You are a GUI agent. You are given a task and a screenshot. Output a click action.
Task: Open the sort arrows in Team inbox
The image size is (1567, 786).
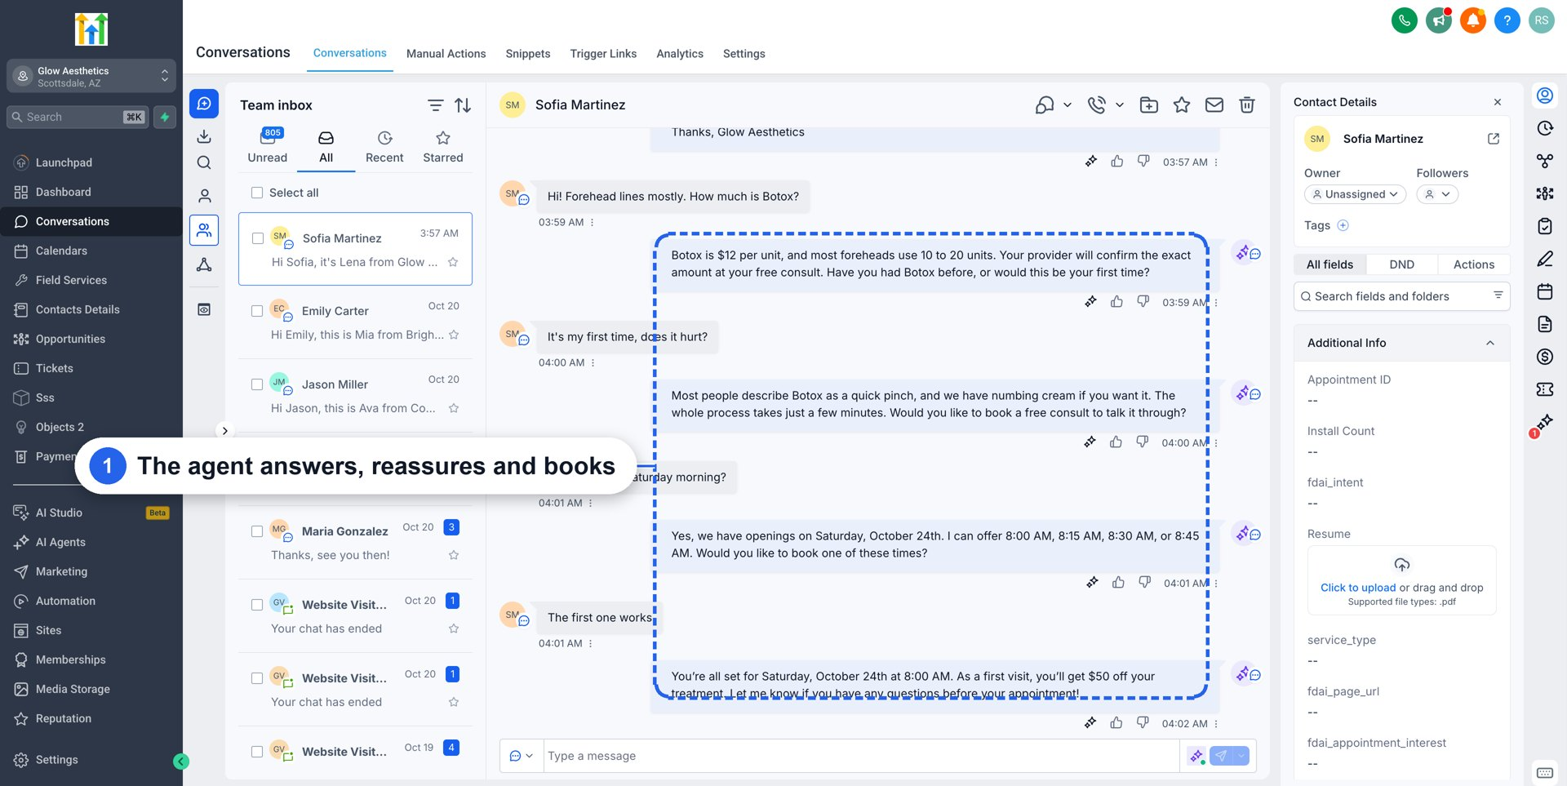click(463, 105)
